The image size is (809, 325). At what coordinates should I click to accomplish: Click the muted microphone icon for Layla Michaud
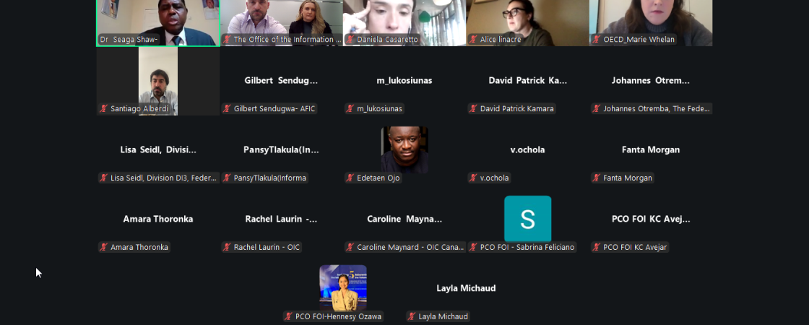(411, 317)
